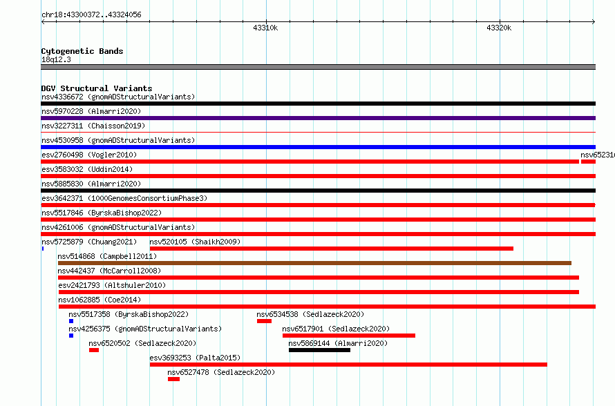Click the nsv4336672 gnomAD variant label
This screenshot has height=406, width=615.
coord(118,97)
